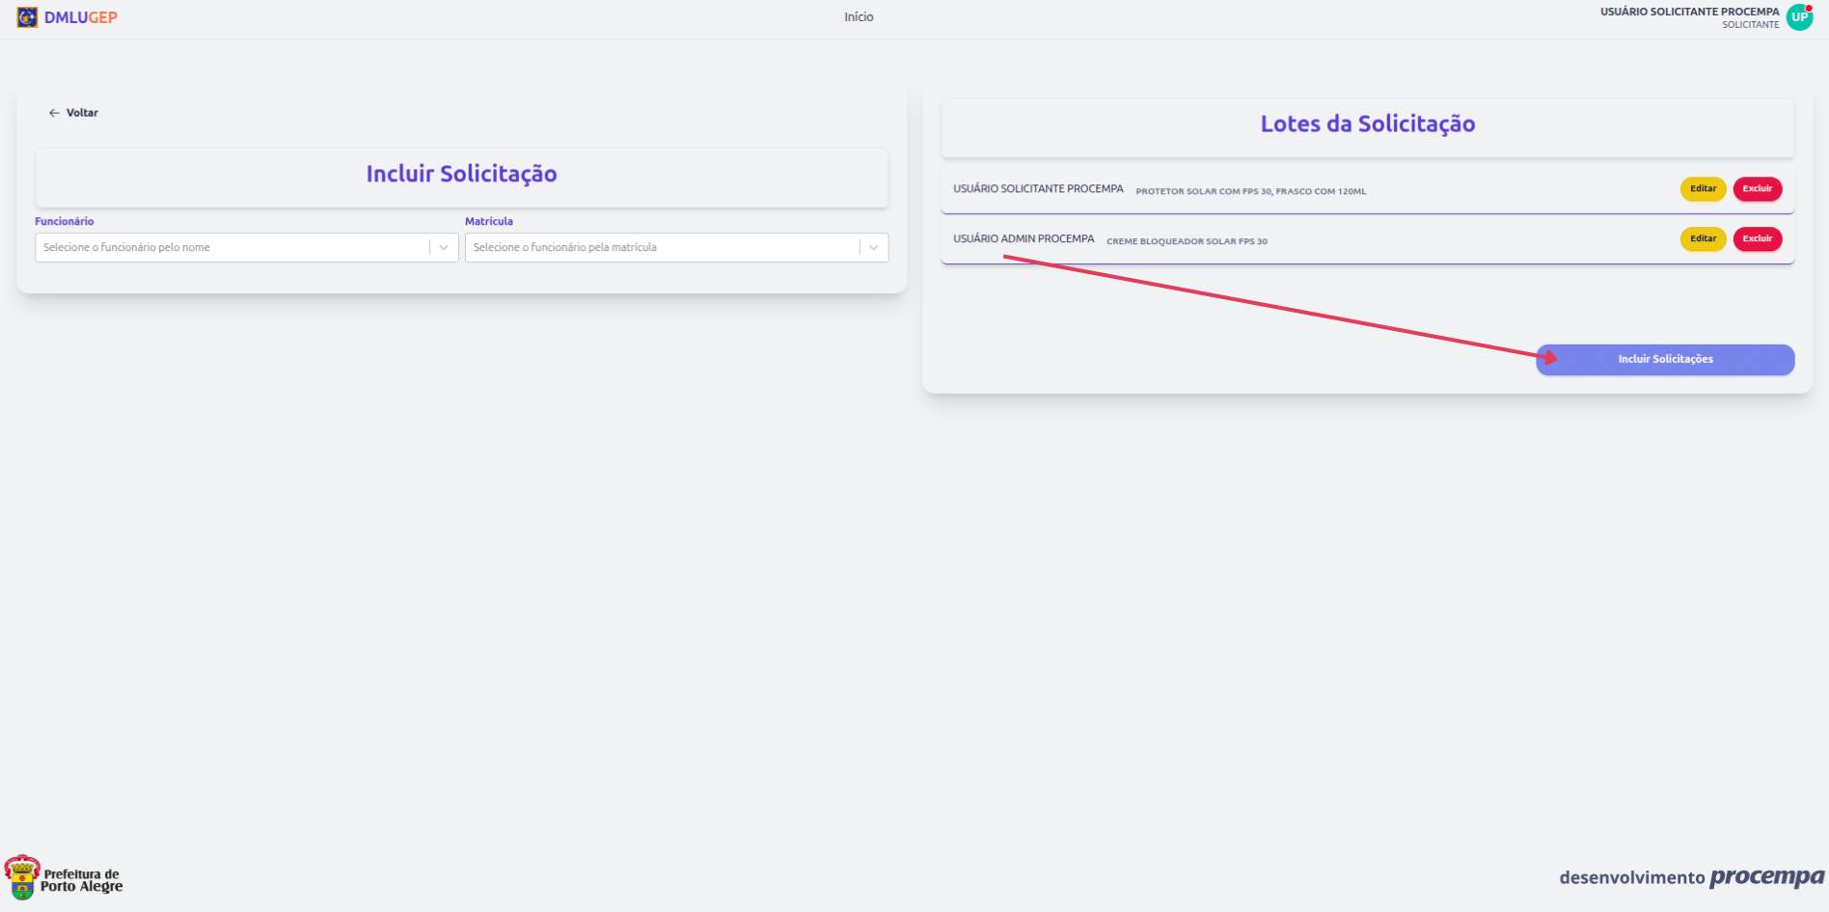Delete the CREME BLOQUEADOR SOLAR row
Screen dimensions: 1829x912
(1757, 239)
